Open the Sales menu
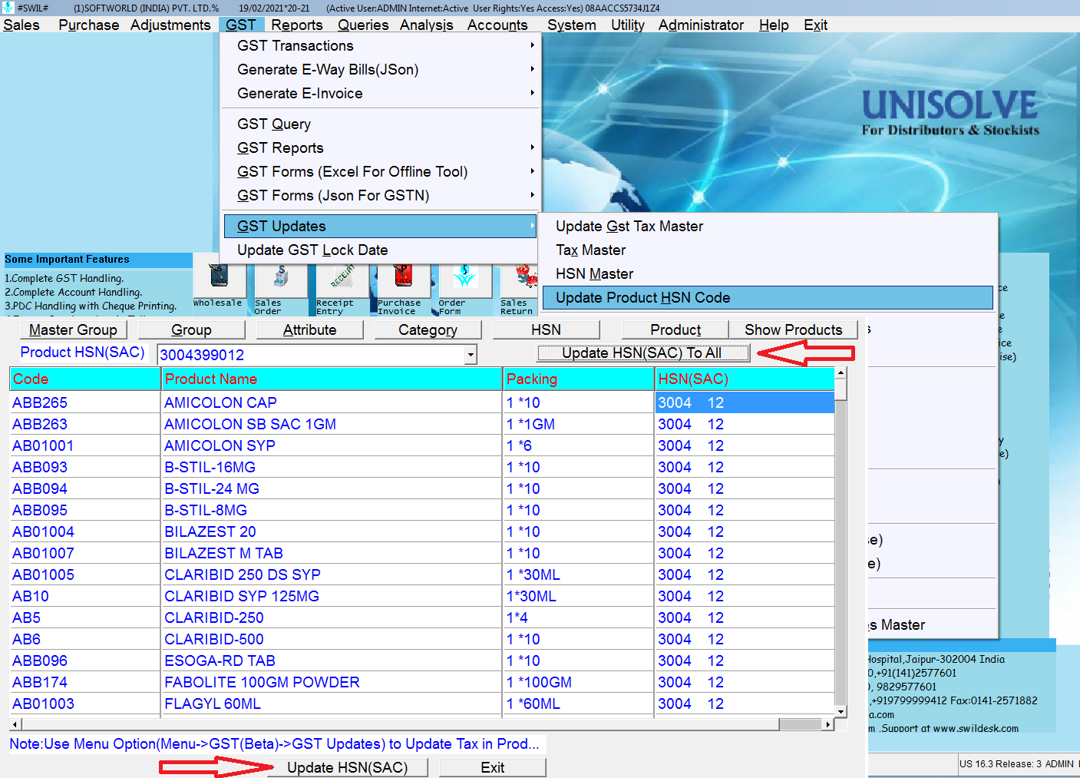The height and width of the screenshot is (778, 1080). tap(21, 25)
